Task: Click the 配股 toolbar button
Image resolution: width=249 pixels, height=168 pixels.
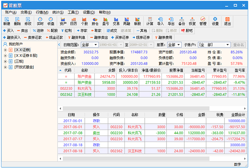Action: click(x=53, y=30)
